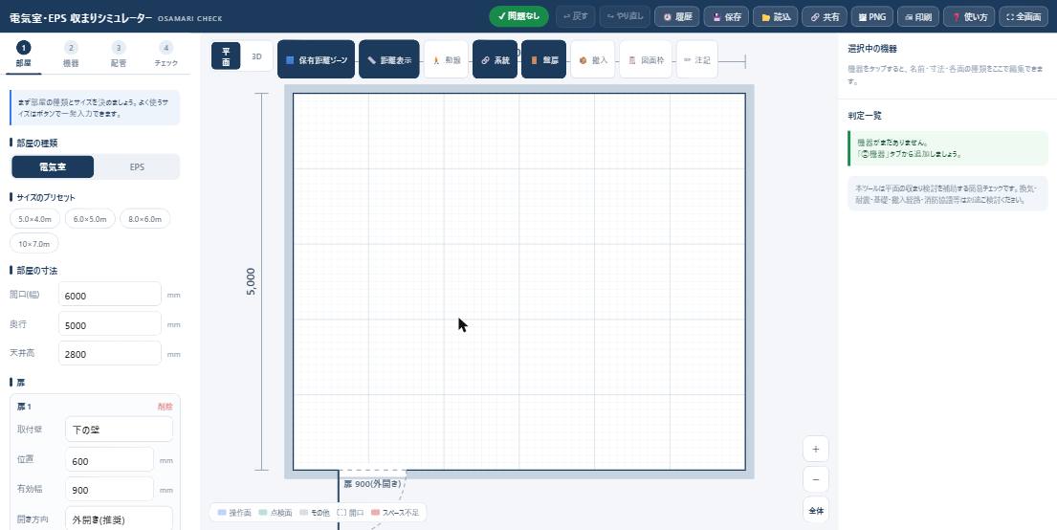Image resolution: width=1057 pixels, height=530 pixels.
Task: Zoom in with the plus button
Action: pyautogui.click(x=816, y=449)
